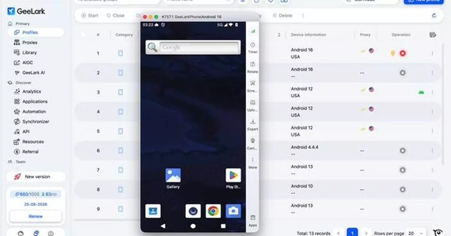Tap the Android back navigation button
Viewport: 451px width, 236px height.
[x=163, y=226]
